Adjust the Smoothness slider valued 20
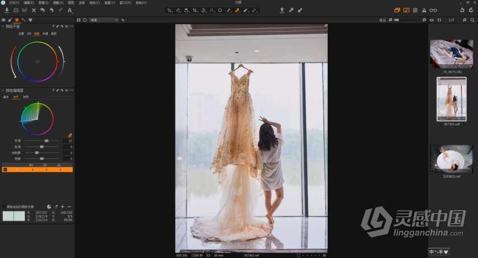 (x=42, y=141)
